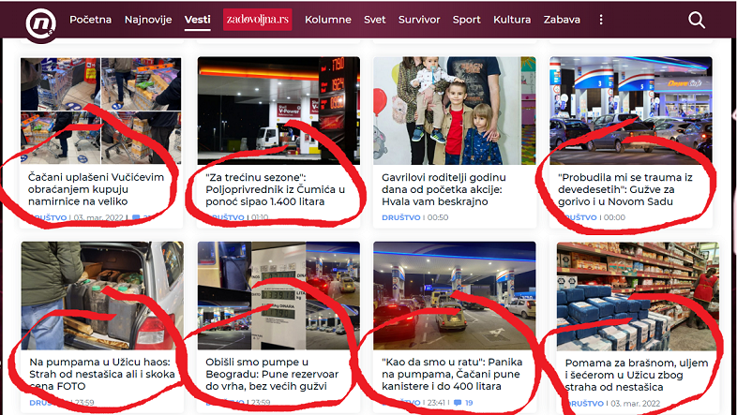This screenshot has height=415, width=737.
Task: Select the Najnovije menu item
Action: 148,20
